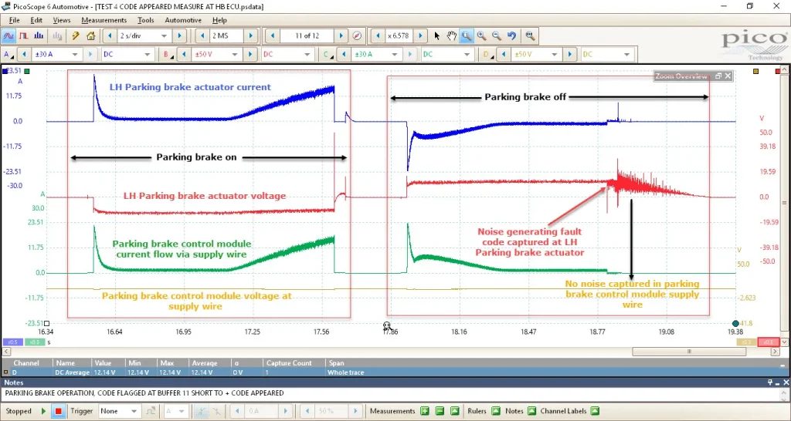Select the Marquee zoom tool
Viewport: 791px width, 421px height.
point(467,35)
